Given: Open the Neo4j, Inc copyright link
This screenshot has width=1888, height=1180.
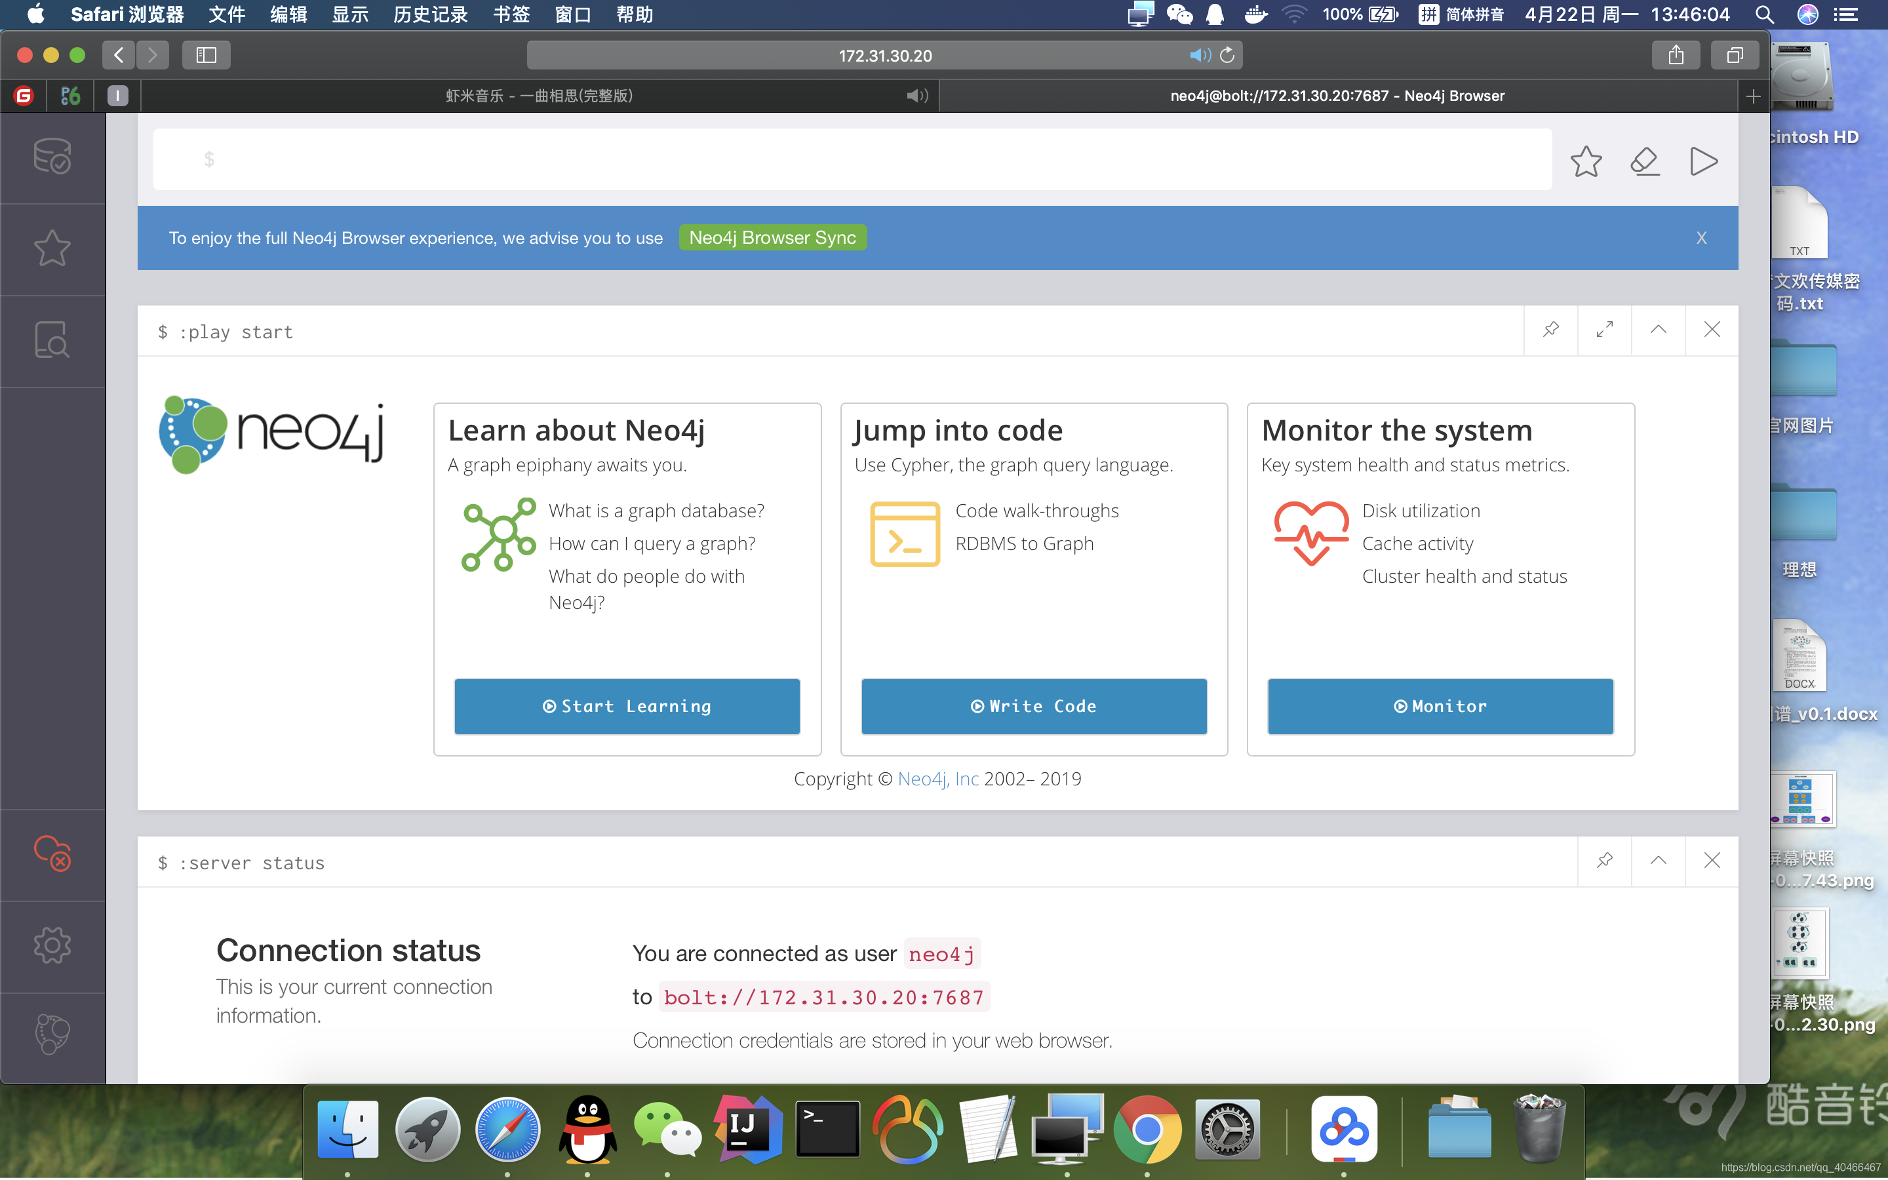Looking at the screenshot, I should coord(937,779).
